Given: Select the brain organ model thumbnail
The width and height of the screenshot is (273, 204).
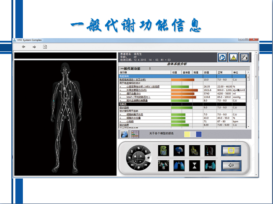Looking at the screenshot, I should pos(179,150).
